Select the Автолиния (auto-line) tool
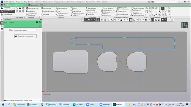This screenshot has width=191, height=107. coord(46,8)
